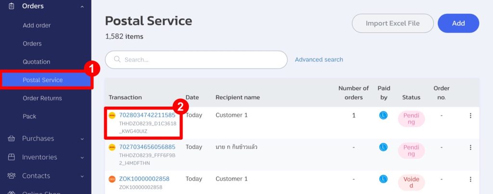Expand the Inventories menu chevron

click(82, 158)
